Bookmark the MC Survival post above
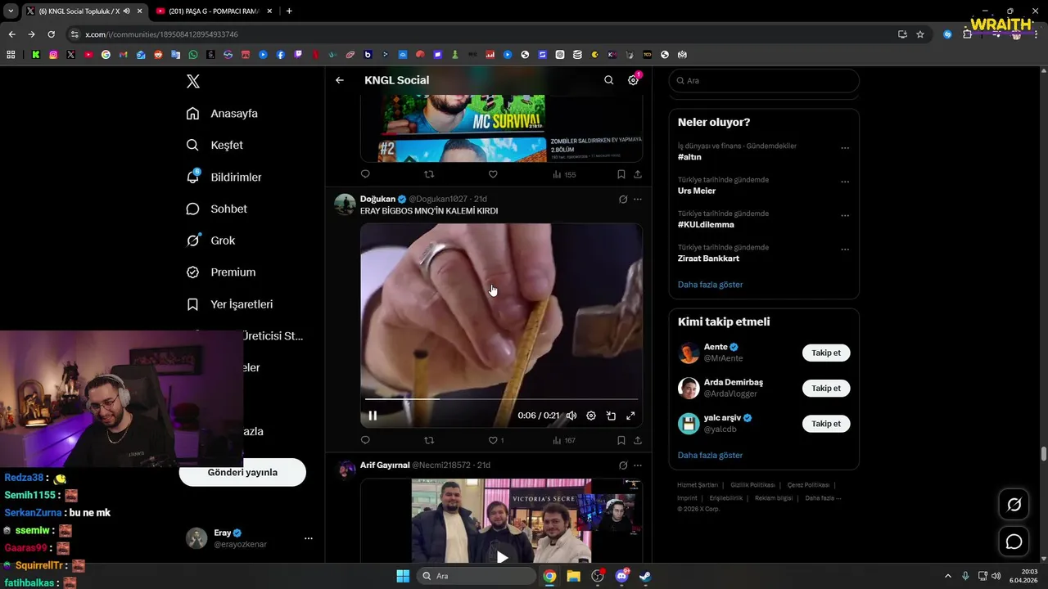 pos(621,174)
